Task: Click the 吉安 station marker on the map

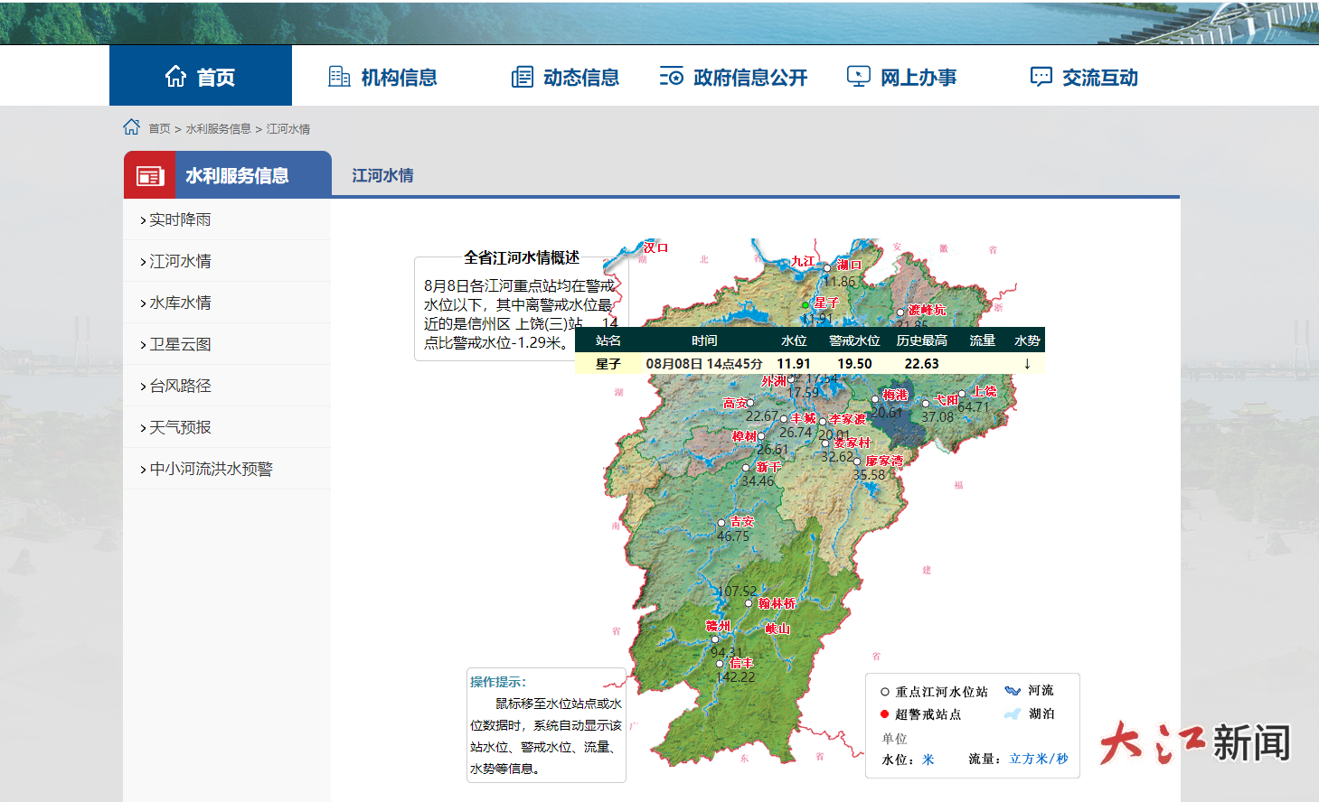Action: (x=721, y=523)
